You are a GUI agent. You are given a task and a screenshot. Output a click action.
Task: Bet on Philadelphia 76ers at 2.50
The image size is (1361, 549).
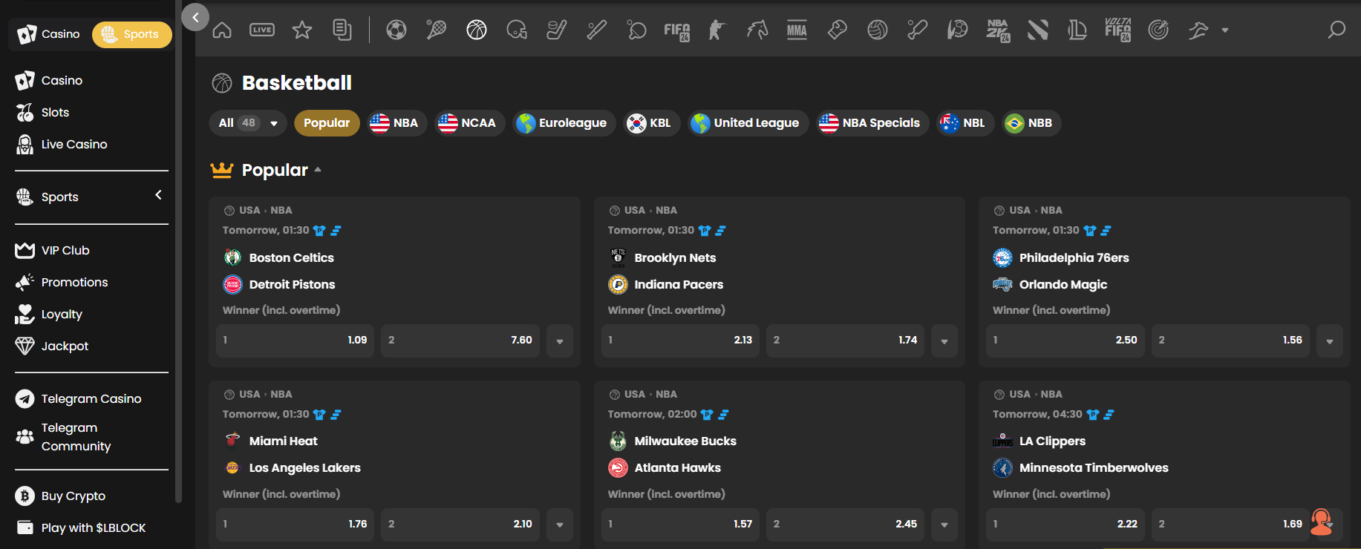pyautogui.click(x=1065, y=341)
